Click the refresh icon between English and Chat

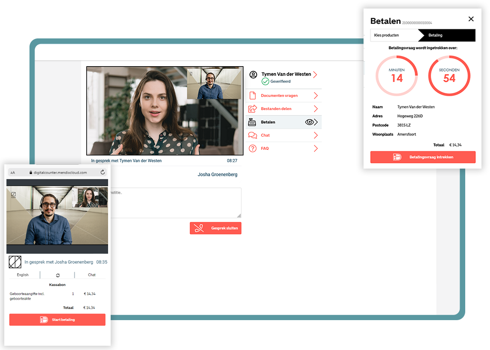click(58, 275)
